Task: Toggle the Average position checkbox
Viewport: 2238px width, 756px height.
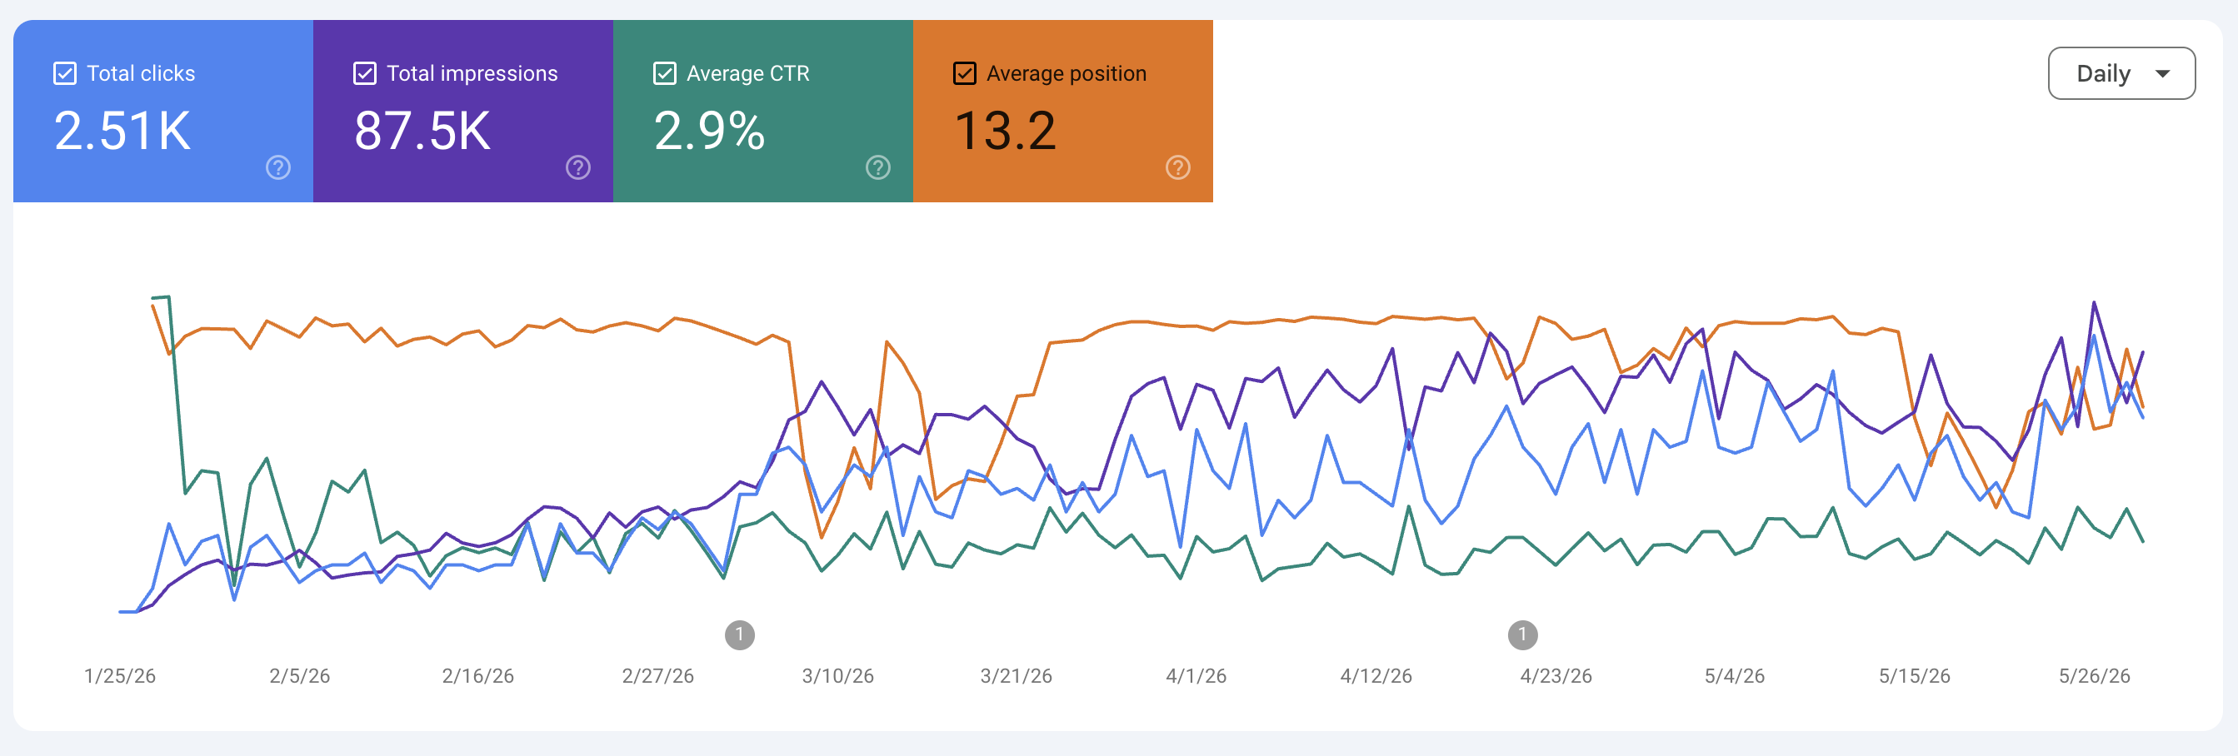Action: pyautogui.click(x=964, y=74)
